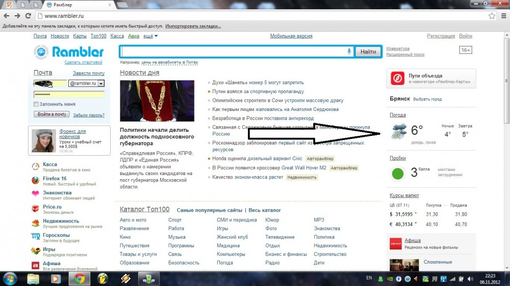Open Chrome from the taskbar
The image size is (510, 286).
click(x=80, y=279)
